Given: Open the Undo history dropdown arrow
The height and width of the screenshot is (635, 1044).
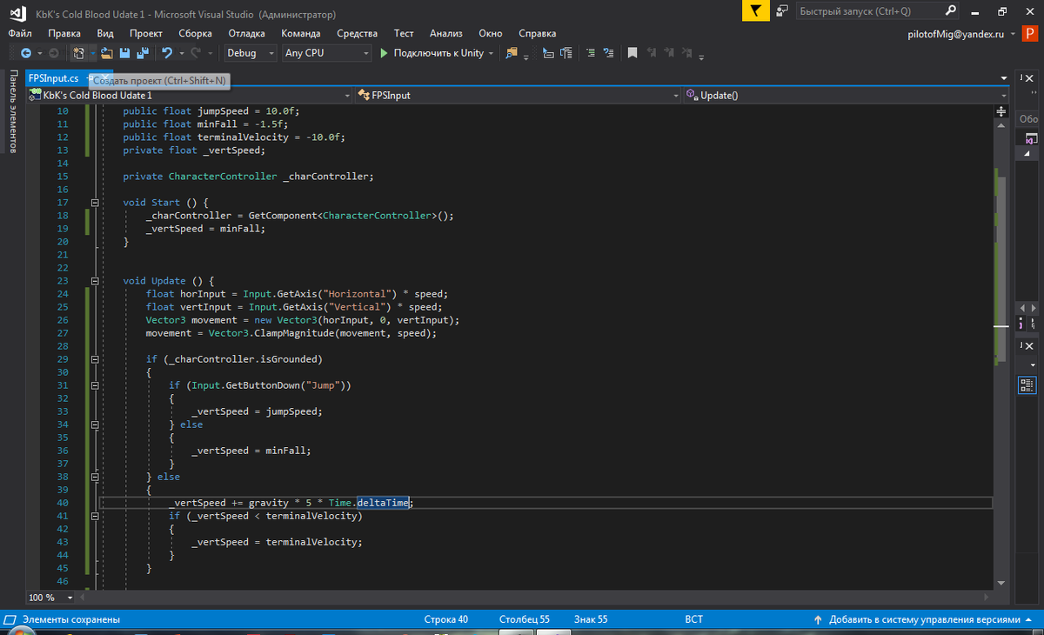Looking at the screenshot, I should click(x=180, y=53).
